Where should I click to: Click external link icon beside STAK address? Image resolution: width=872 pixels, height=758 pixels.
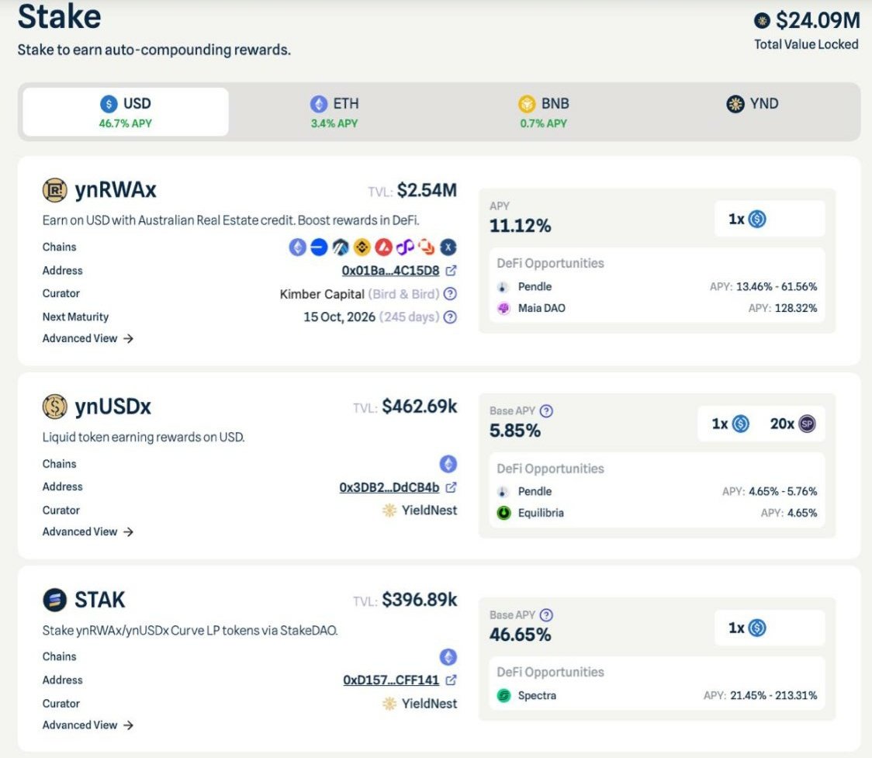click(x=451, y=680)
